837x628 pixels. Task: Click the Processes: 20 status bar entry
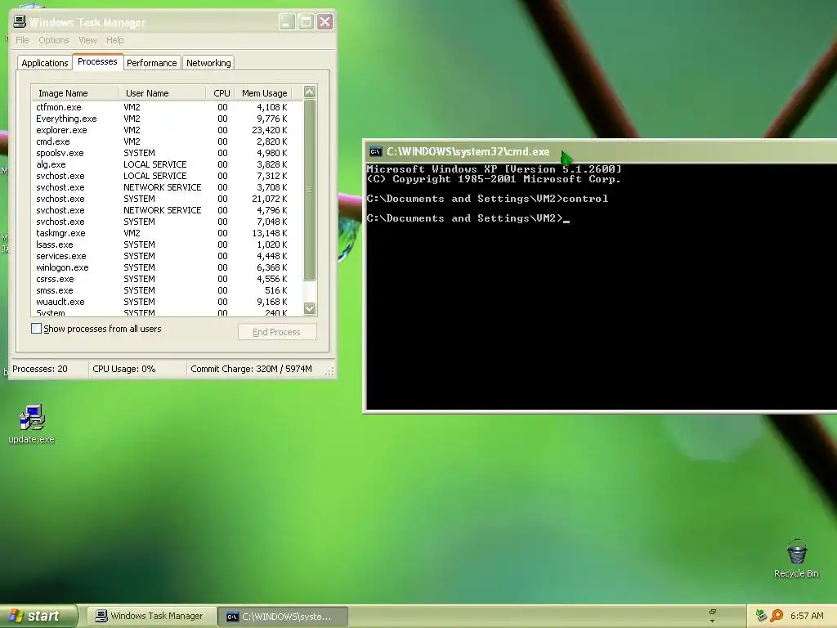(x=48, y=369)
